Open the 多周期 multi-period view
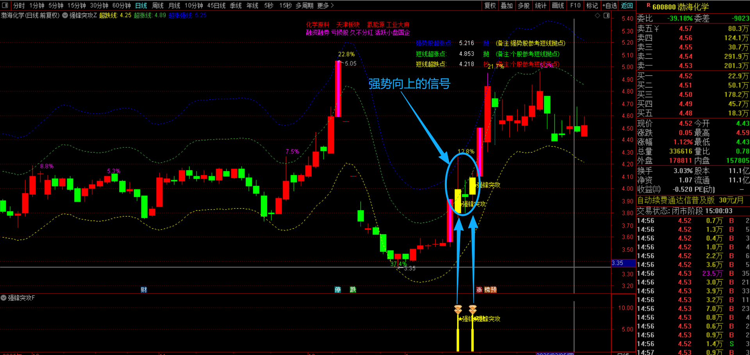This screenshot has width=750, height=355. (304, 5)
